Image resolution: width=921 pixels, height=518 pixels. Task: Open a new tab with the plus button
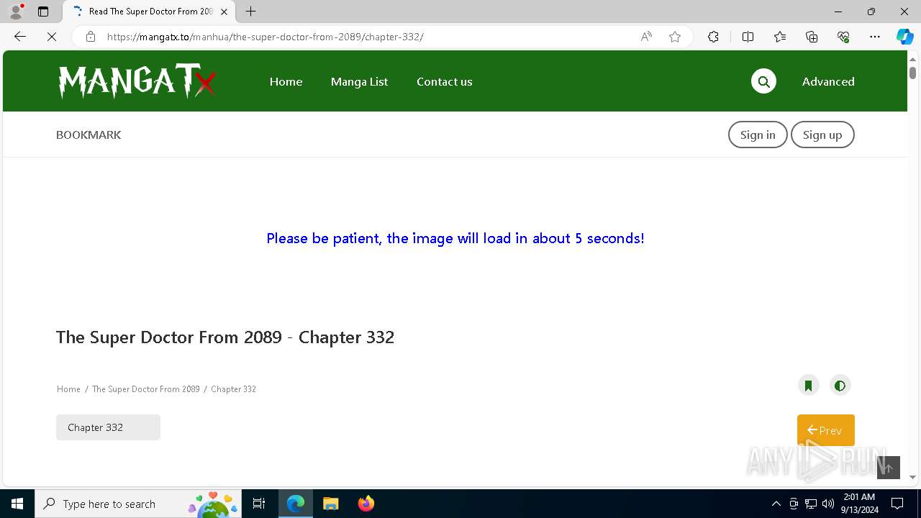pyautogui.click(x=250, y=12)
